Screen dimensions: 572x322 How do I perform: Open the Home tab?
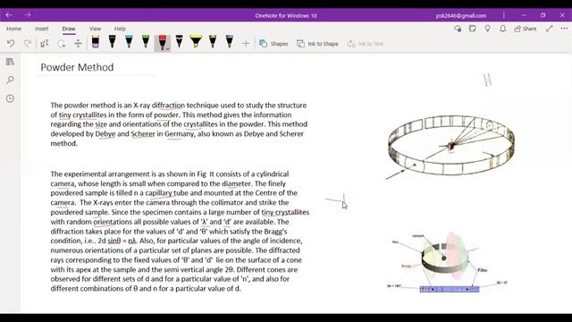pos(14,29)
